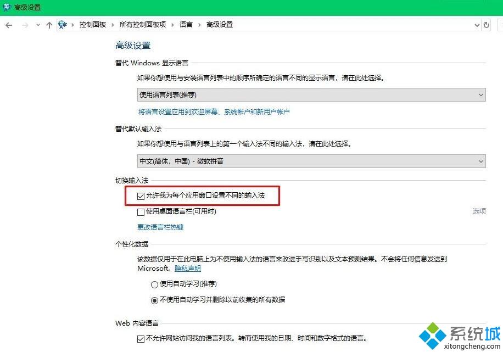Open 中文(简体，中国) - 微软拼音 input method dropdown

pyautogui.click(x=311, y=161)
